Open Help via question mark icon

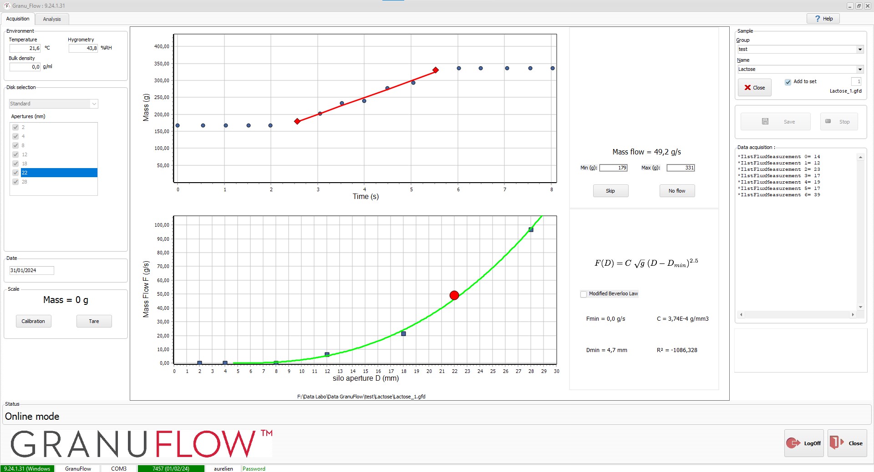(x=818, y=19)
